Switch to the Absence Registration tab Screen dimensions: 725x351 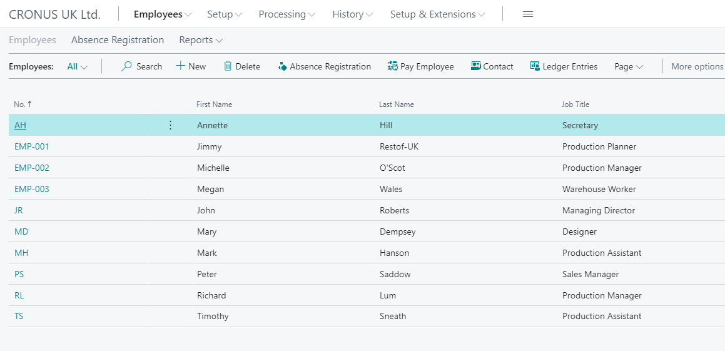tap(118, 40)
